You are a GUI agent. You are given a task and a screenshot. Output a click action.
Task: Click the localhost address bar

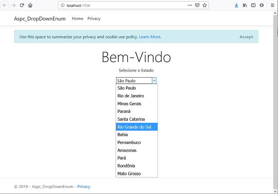[x=124, y=6]
